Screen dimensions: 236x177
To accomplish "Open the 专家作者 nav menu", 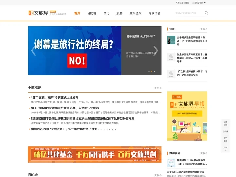I will tap(155, 13).
